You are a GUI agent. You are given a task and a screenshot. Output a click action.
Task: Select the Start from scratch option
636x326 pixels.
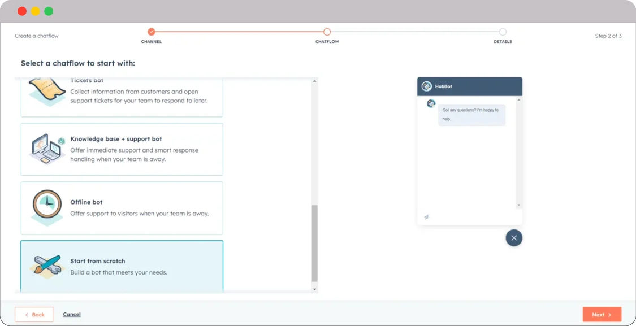coord(122,266)
